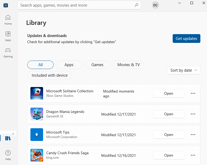Image resolution: width=207 pixels, height=165 pixels.
Task: Open the DC account profile avatar
Action: point(155,5)
